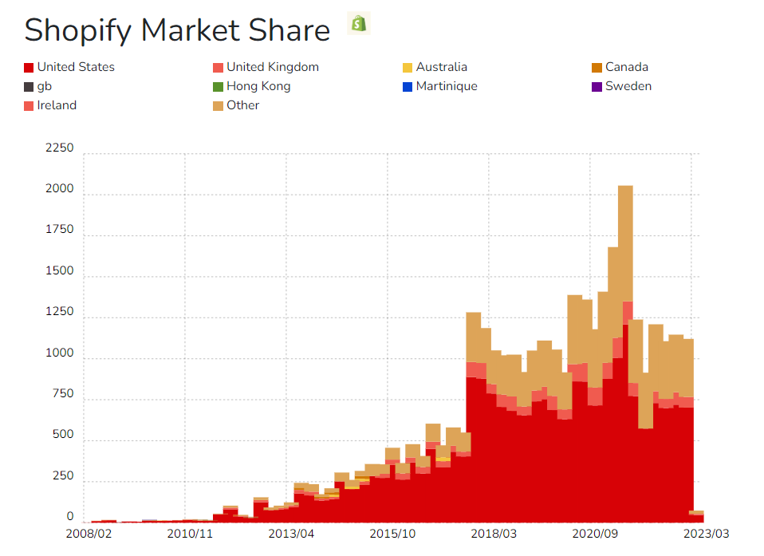Click the Hong Kong green legend swatch

coord(219,87)
